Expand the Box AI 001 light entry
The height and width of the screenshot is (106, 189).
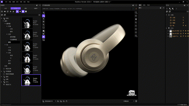tap(168, 34)
